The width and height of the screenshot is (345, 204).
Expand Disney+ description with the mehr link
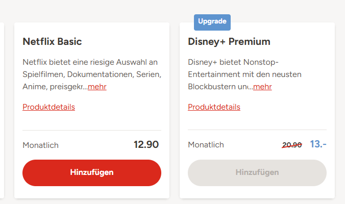(262, 87)
